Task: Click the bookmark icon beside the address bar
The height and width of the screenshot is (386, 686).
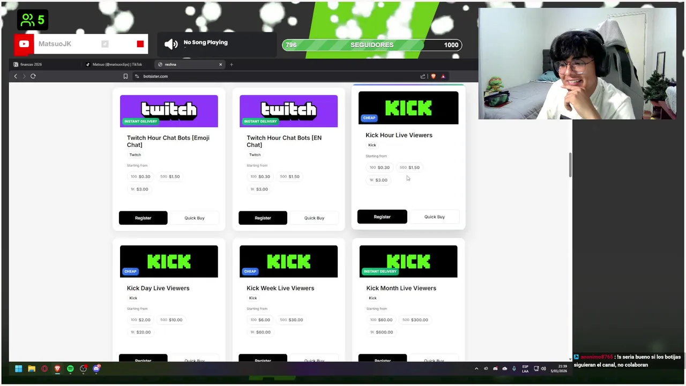Action: [x=125, y=76]
